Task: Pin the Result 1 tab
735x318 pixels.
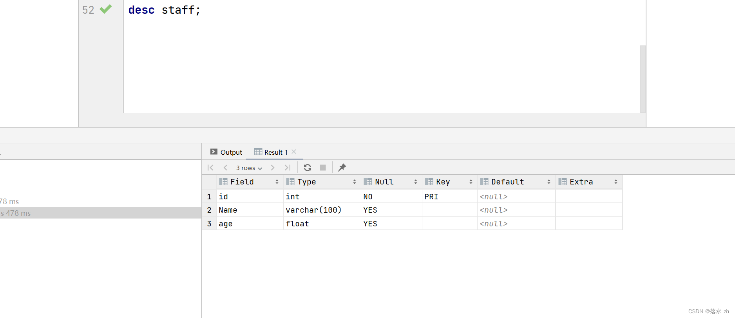Action: click(342, 168)
